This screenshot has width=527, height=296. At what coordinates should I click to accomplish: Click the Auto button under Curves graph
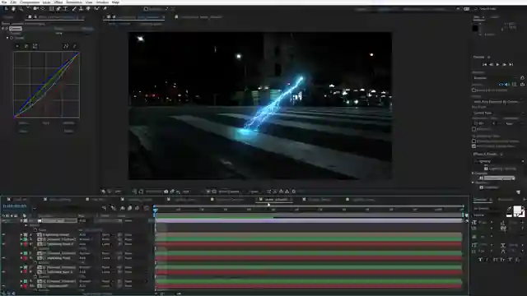(46, 123)
